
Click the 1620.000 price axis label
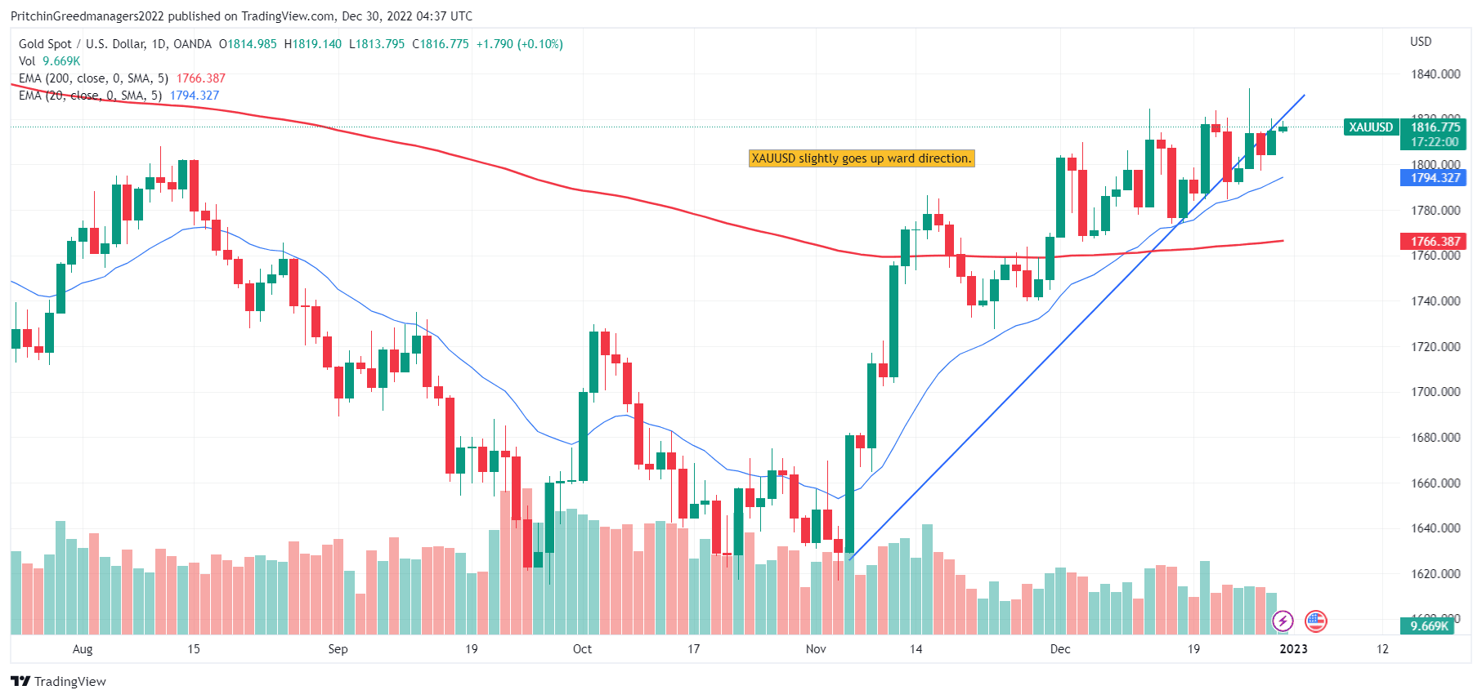coord(1435,574)
